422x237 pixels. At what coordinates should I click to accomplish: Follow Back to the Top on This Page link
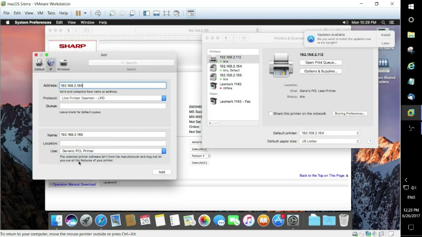point(322,175)
